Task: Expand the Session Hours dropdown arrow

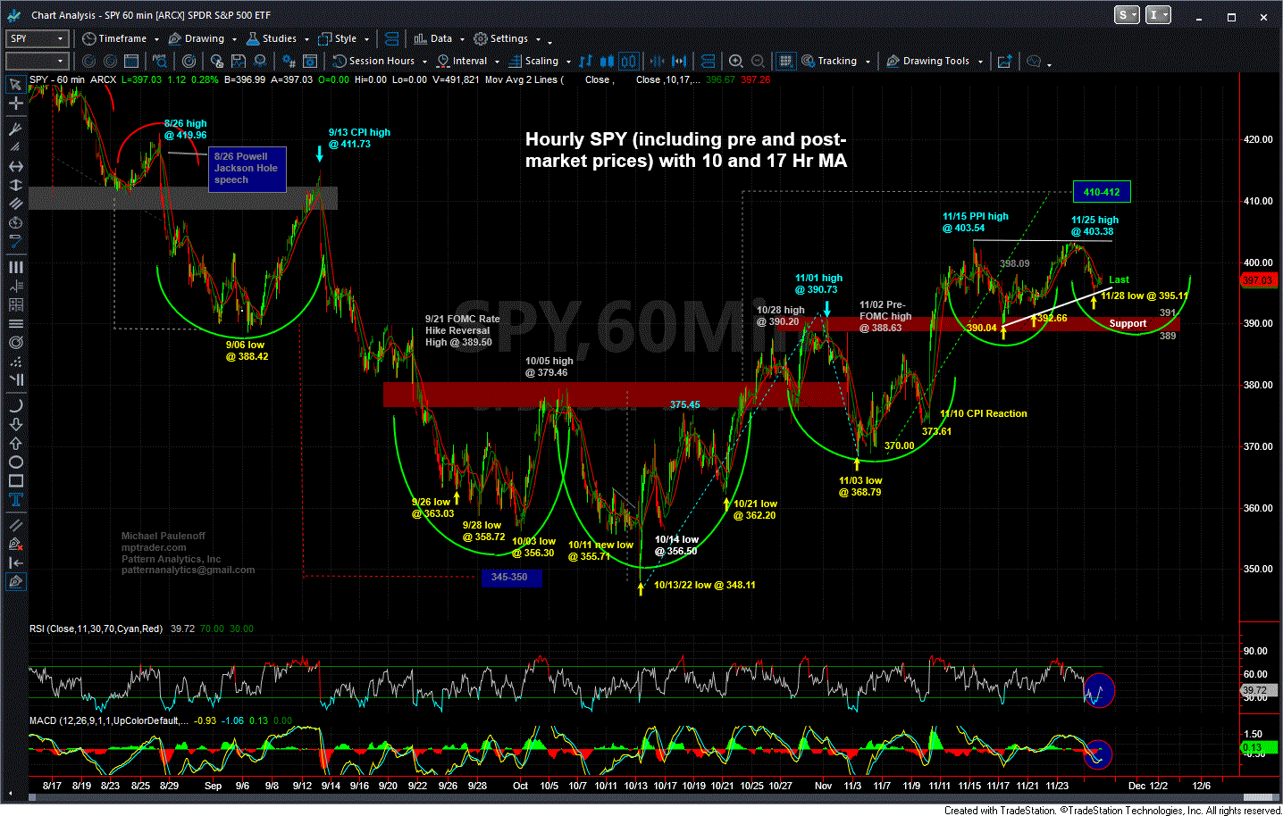Action: [424, 62]
